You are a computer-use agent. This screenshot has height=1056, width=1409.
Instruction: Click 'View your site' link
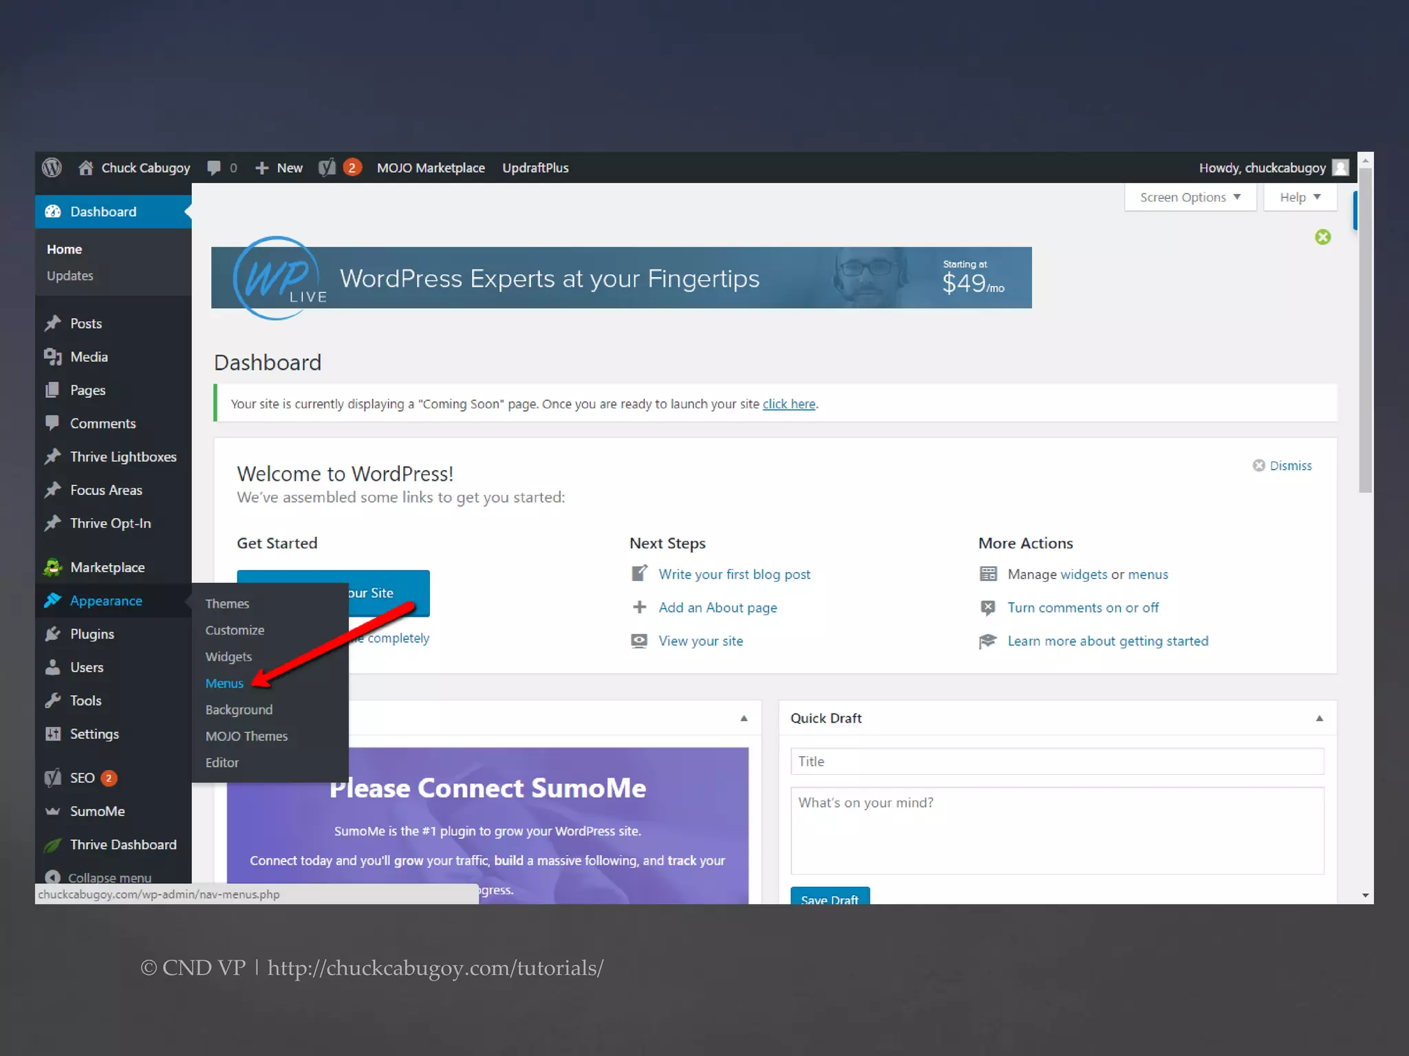coord(700,641)
